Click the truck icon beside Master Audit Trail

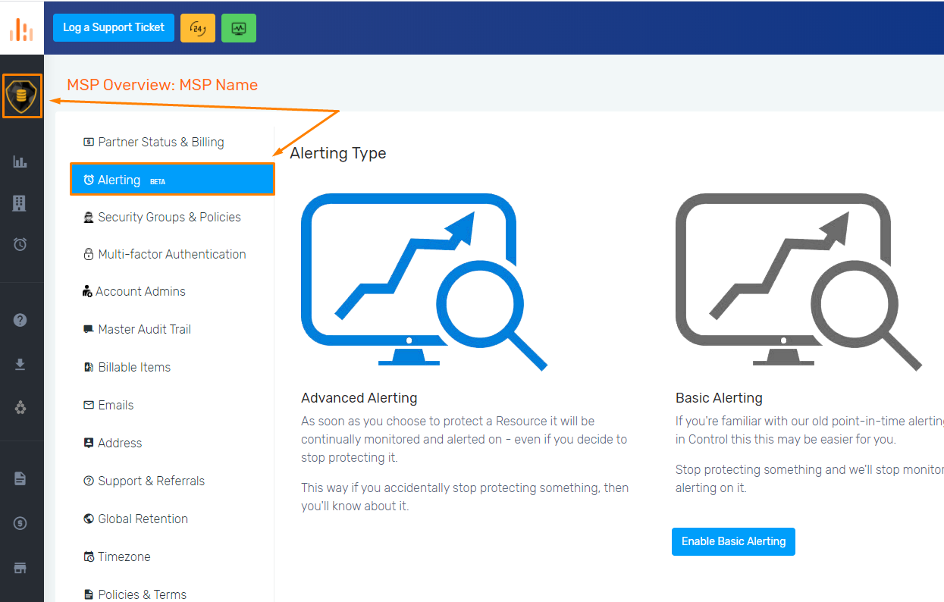click(x=89, y=329)
